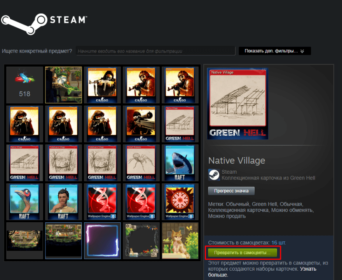Select the Raft Screecher bird card
Image resolution: width=342 pixels, height=280 pixels.
point(24,202)
